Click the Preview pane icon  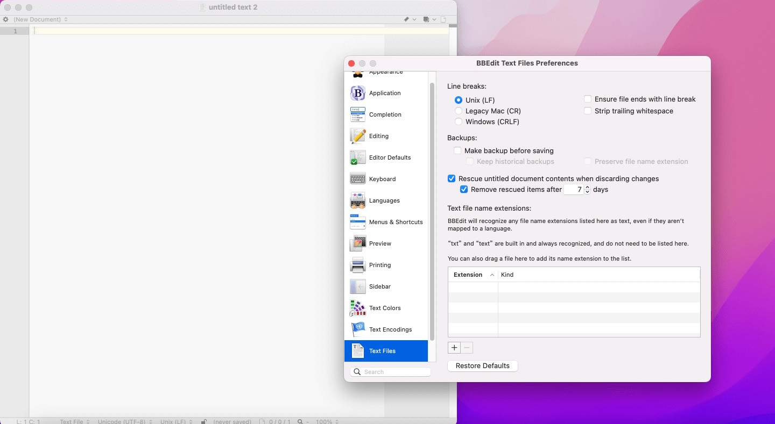[358, 243]
